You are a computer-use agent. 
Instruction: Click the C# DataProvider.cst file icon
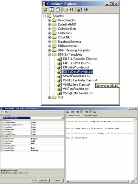(59, 68)
